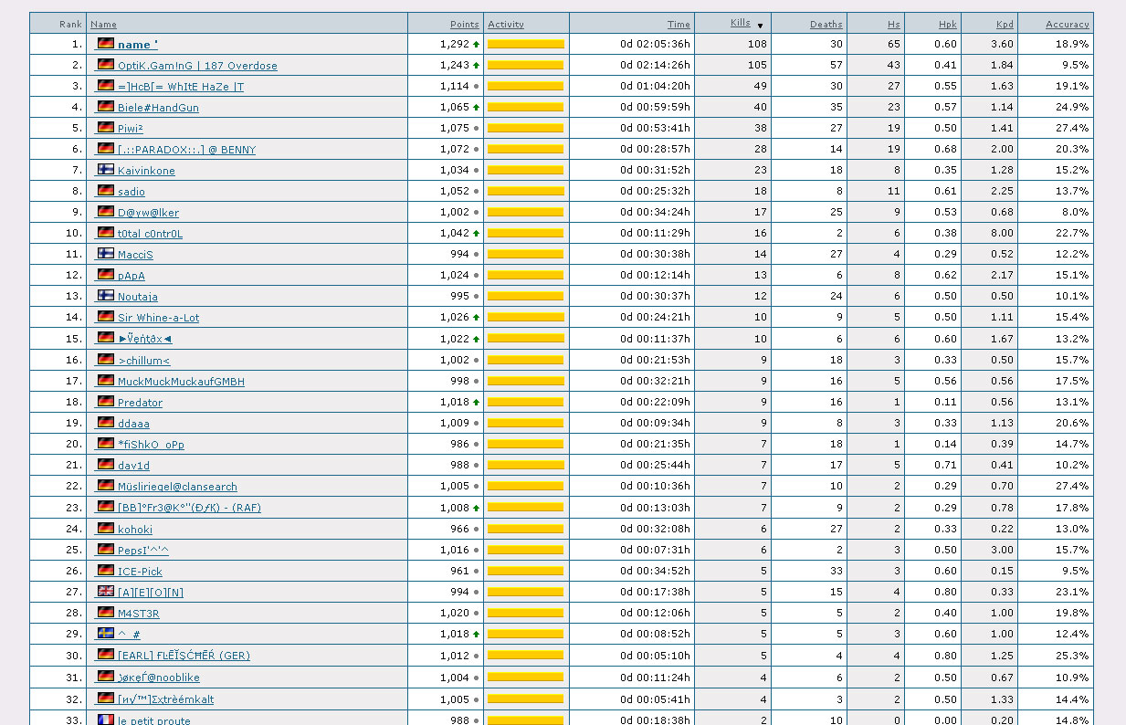This screenshot has height=725, width=1126.
Task: Click the Finnish flag next to Noutaja
Action: pyautogui.click(x=106, y=296)
